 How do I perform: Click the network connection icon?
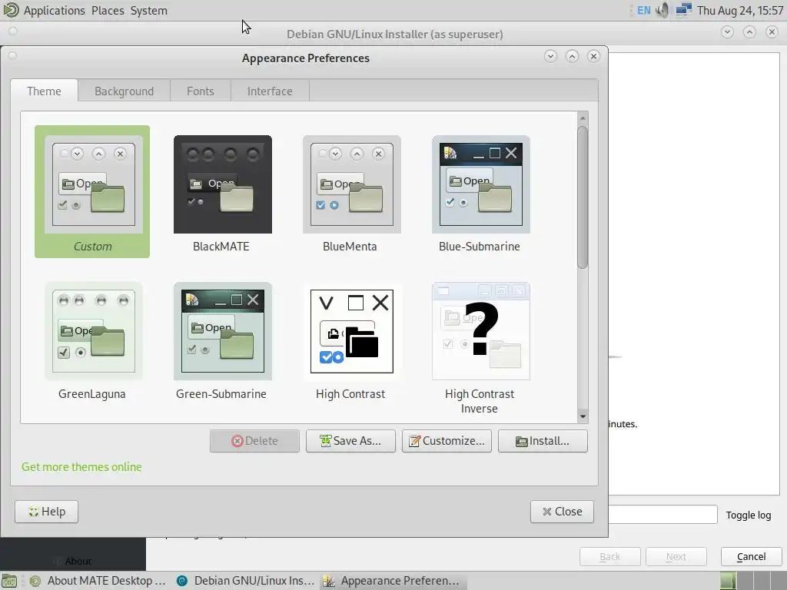click(683, 10)
